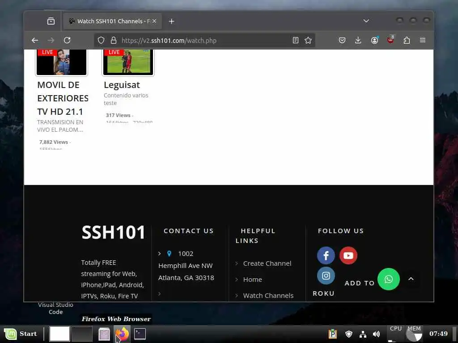The height and width of the screenshot is (343, 458).
Task: Open the tracking protection shield icon
Action: pos(101,40)
